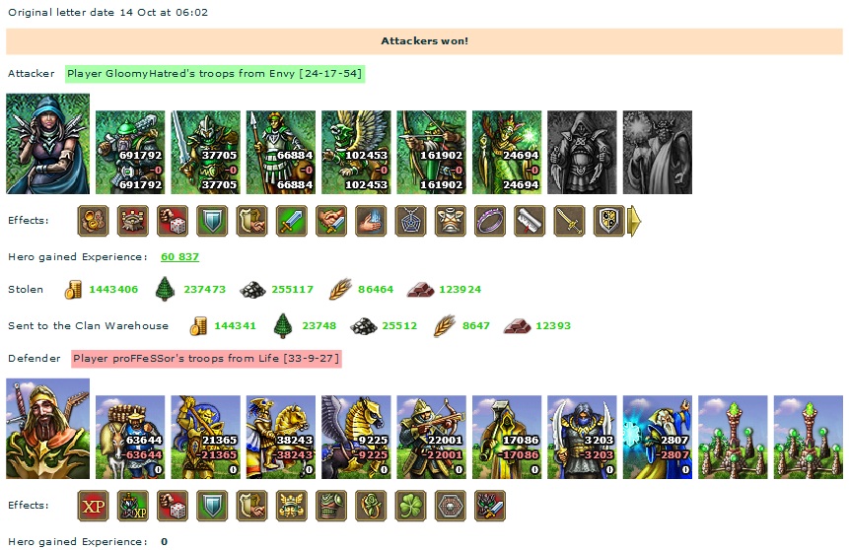This screenshot has width=849, height=550.
Task: Click the gold coins effect icon in attacker effects
Action: point(93,221)
